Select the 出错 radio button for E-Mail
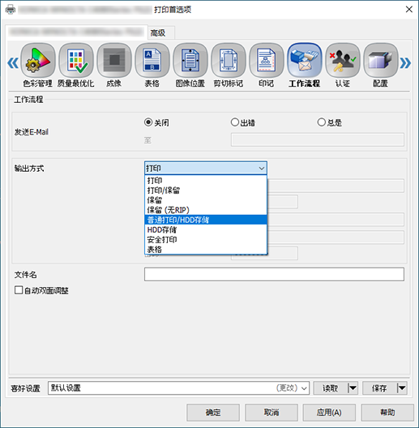 coord(235,122)
